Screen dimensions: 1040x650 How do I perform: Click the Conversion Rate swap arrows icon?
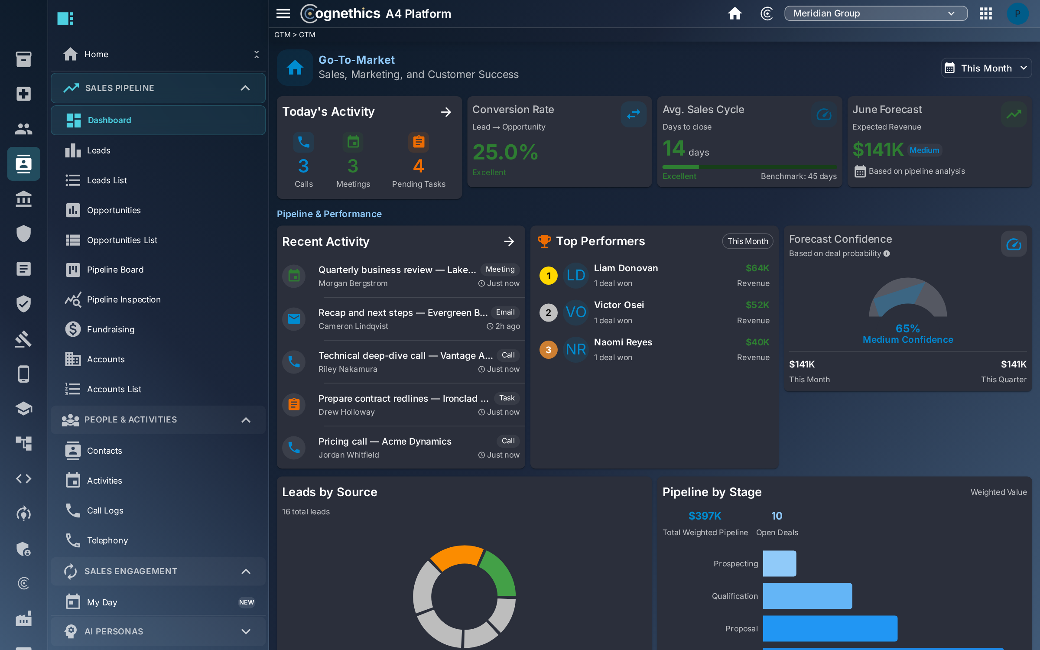[633, 114]
